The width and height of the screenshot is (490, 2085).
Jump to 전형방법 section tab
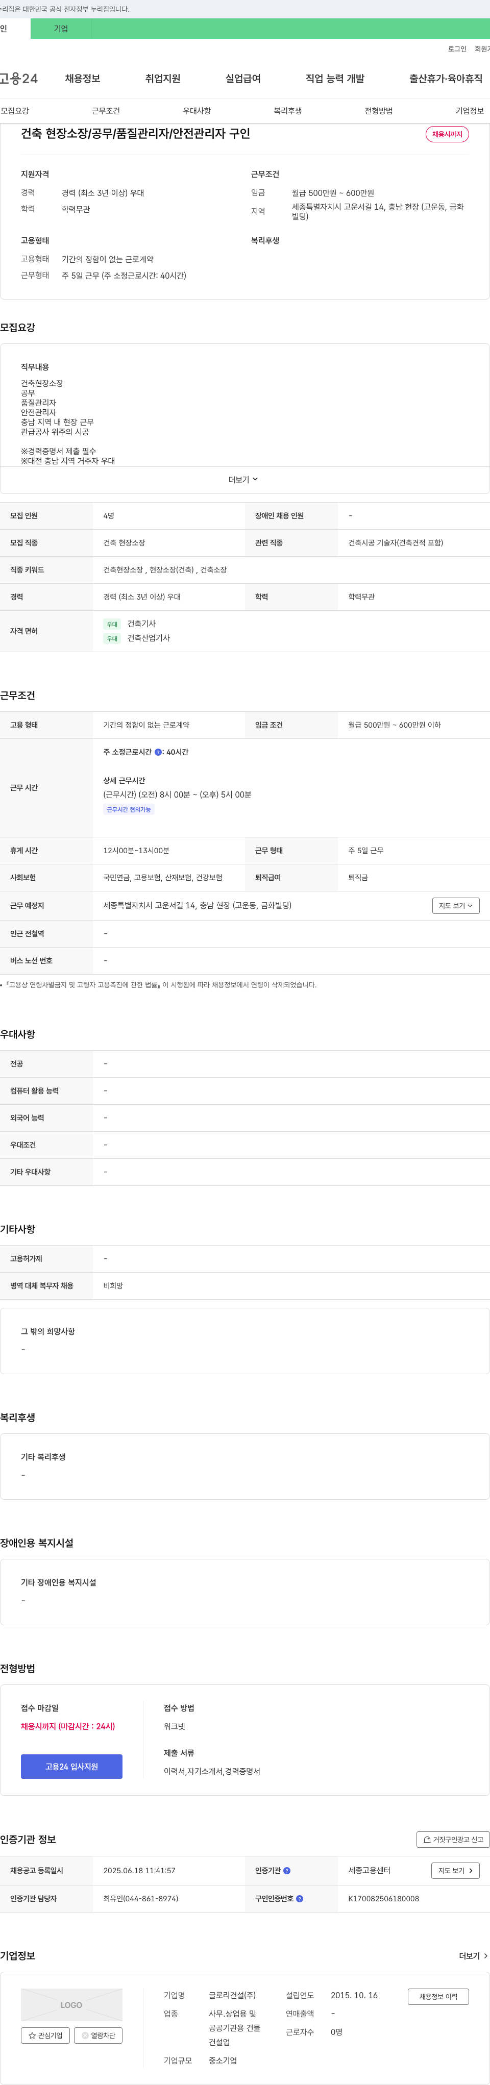click(378, 111)
